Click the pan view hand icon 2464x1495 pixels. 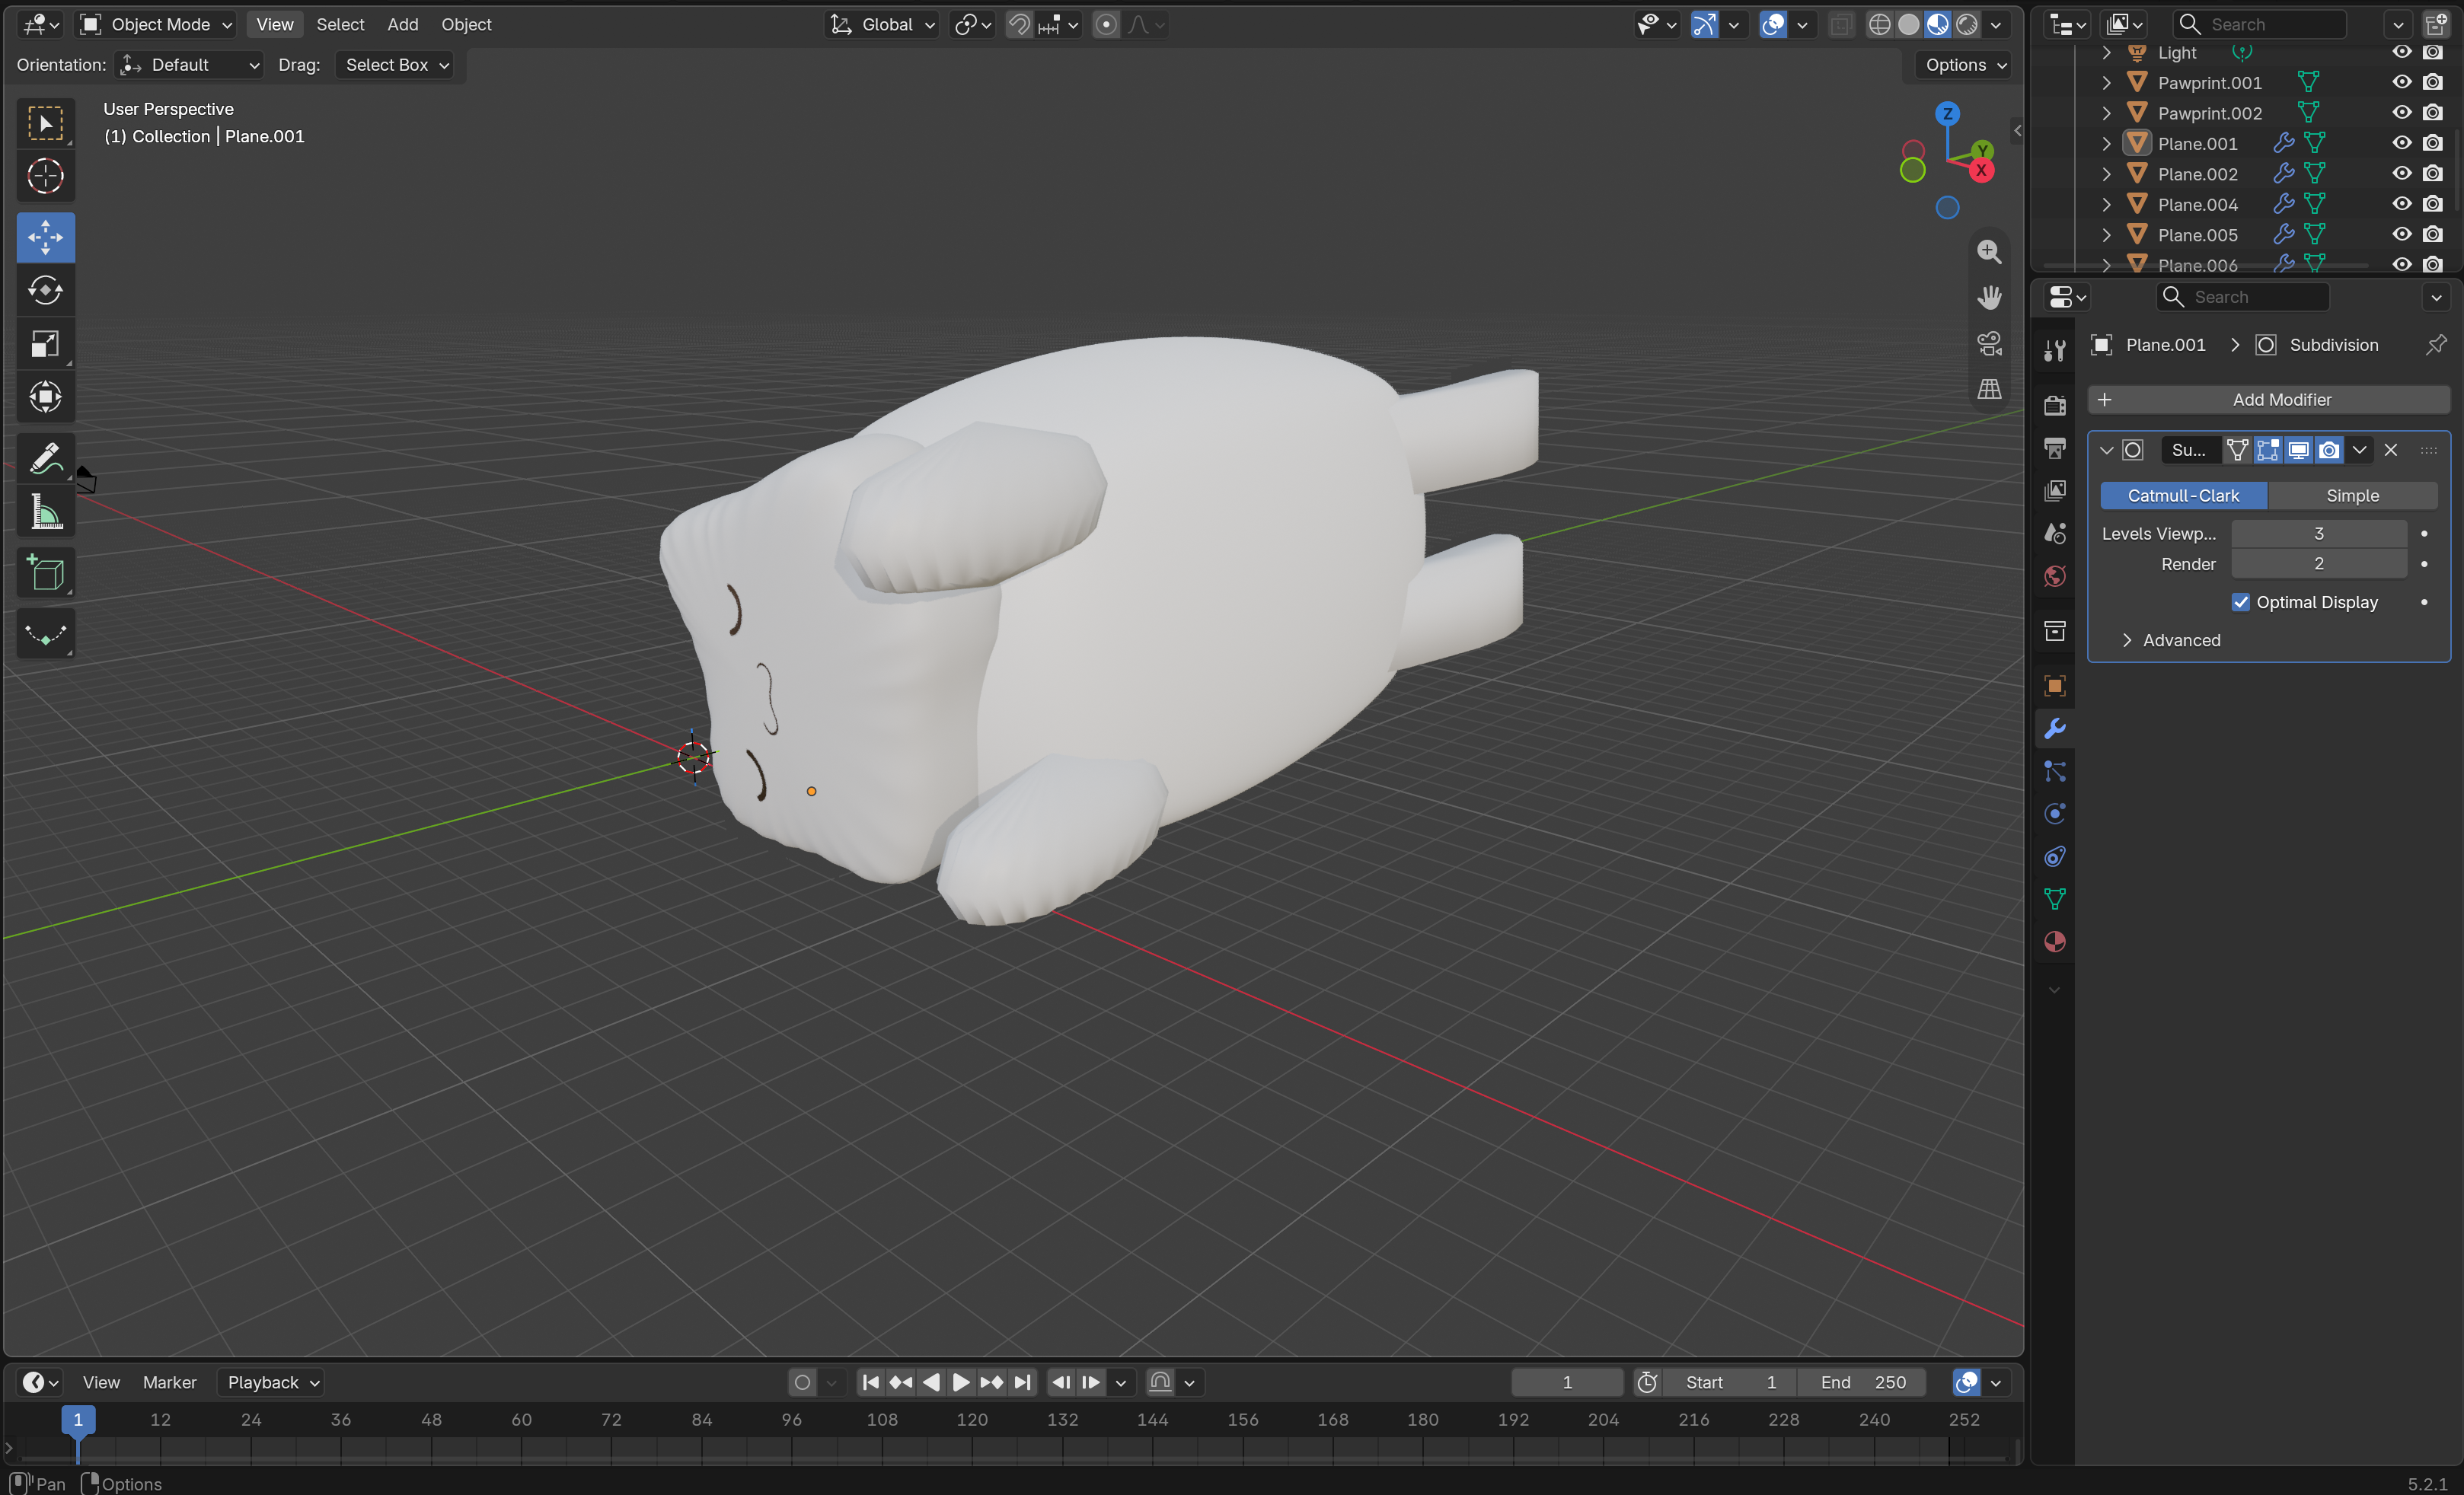1989,298
